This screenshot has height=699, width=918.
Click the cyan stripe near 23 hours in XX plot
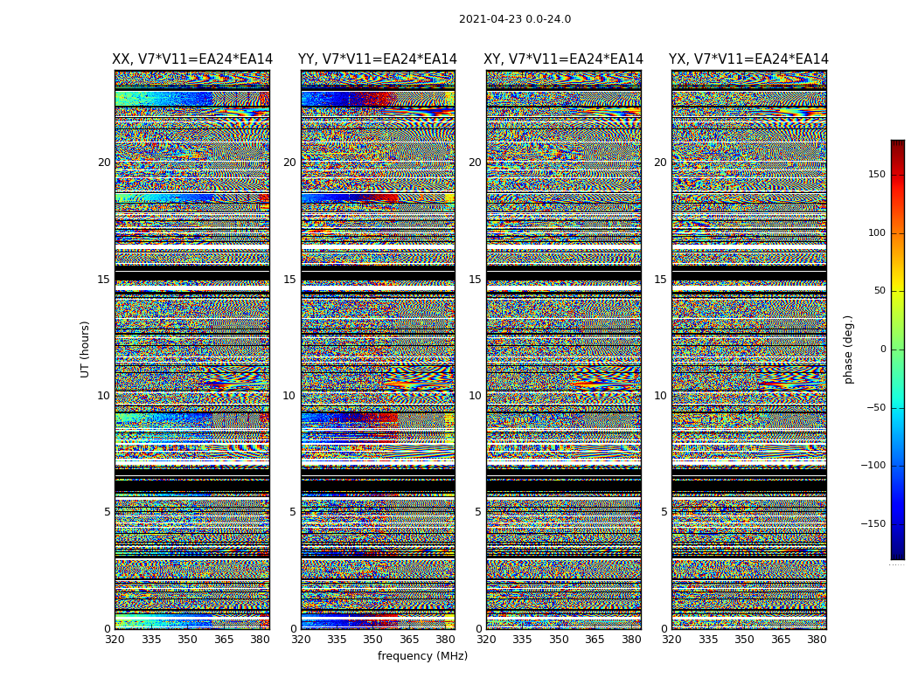tap(192, 98)
